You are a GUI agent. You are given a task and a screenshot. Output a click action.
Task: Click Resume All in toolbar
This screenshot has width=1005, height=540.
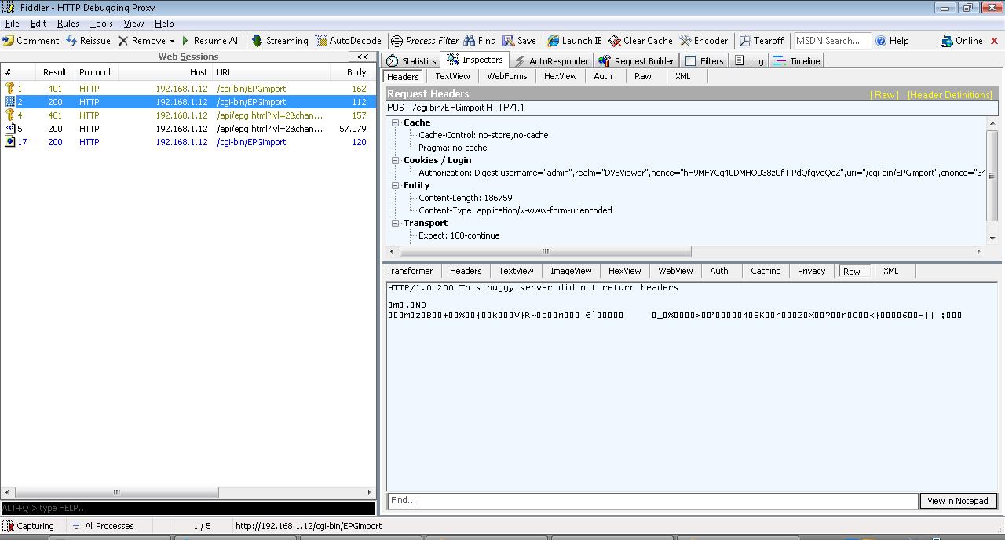pos(210,41)
